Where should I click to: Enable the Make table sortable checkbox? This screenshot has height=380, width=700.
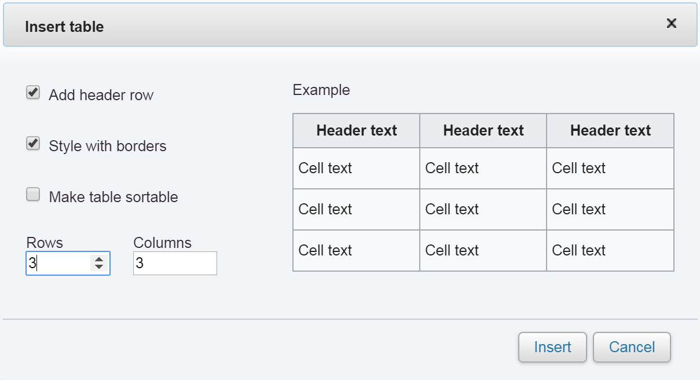[x=34, y=195]
